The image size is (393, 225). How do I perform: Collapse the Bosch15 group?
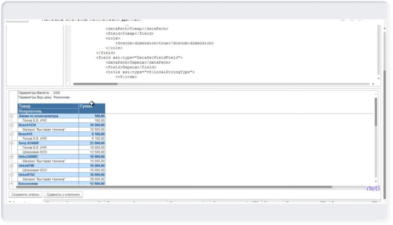11,134
